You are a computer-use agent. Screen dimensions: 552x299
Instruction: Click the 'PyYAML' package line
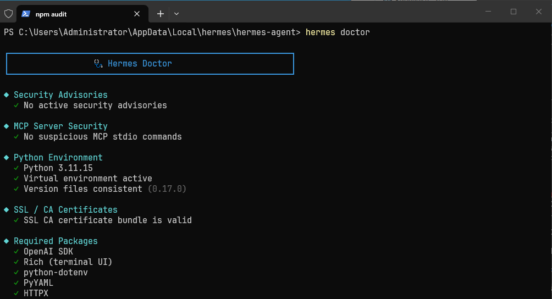point(38,283)
